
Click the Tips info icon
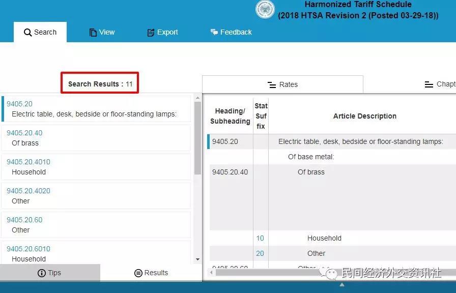coord(42,273)
